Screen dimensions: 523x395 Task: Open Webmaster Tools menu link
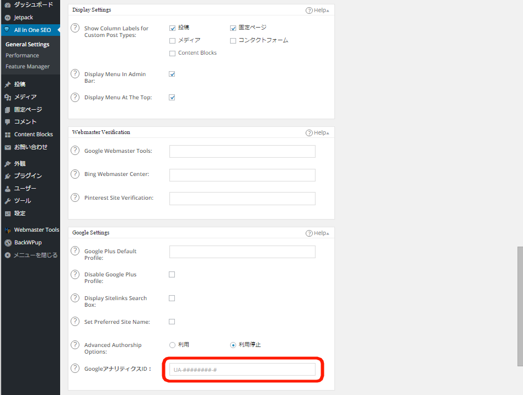coord(37,230)
